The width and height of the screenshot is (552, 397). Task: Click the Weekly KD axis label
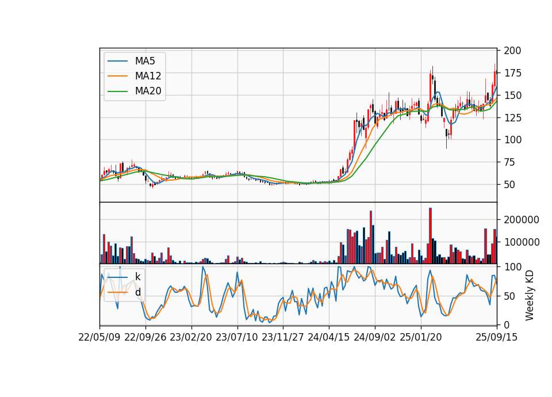[x=530, y=296]
